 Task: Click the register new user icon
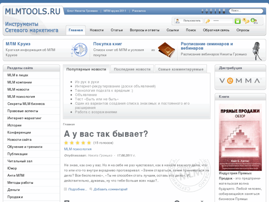click(x=254, y=21)
